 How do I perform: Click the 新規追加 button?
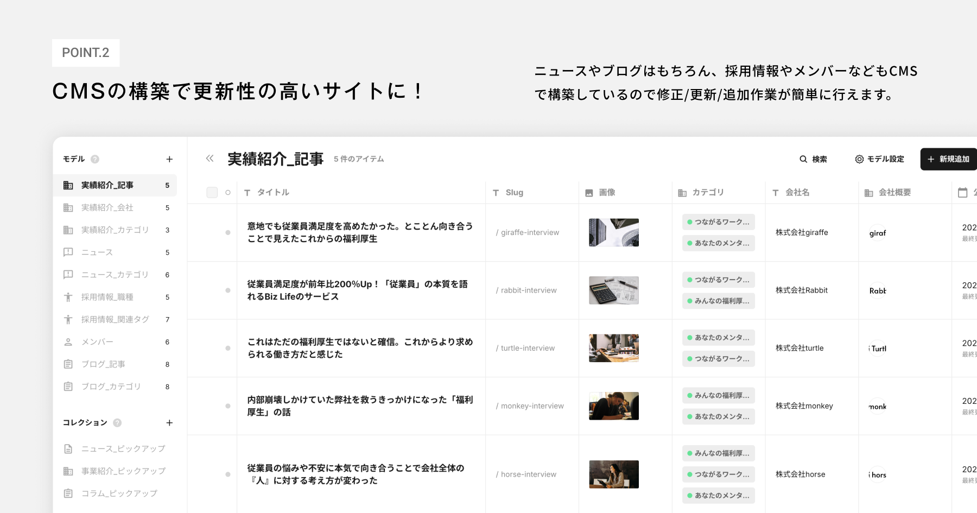(949, 159)
